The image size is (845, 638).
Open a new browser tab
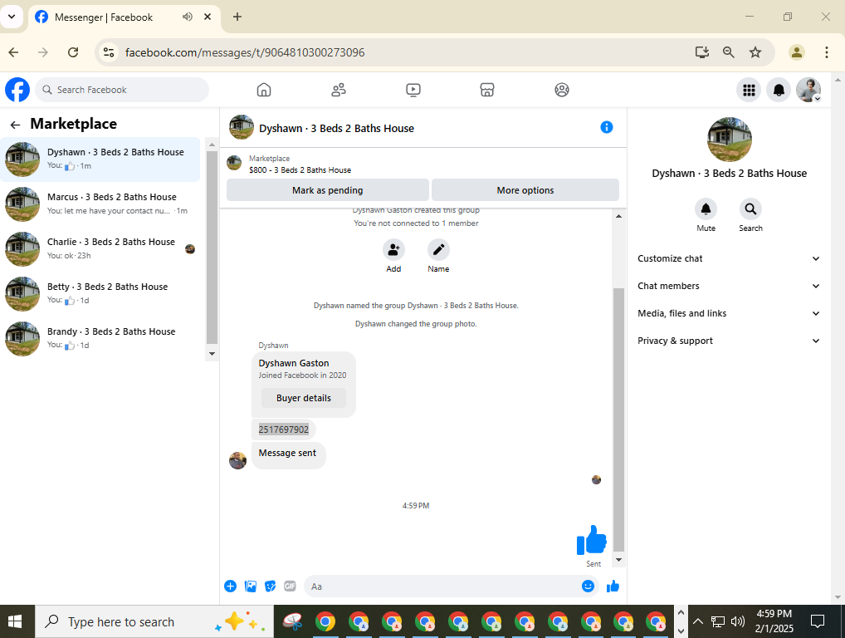[237, 17]
